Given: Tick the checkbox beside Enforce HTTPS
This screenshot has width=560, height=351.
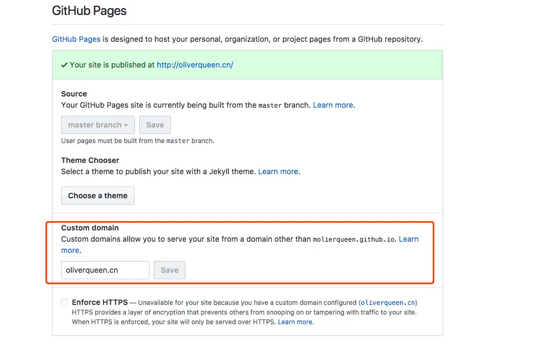Looking at the screenshot, I should pos(64,302).
